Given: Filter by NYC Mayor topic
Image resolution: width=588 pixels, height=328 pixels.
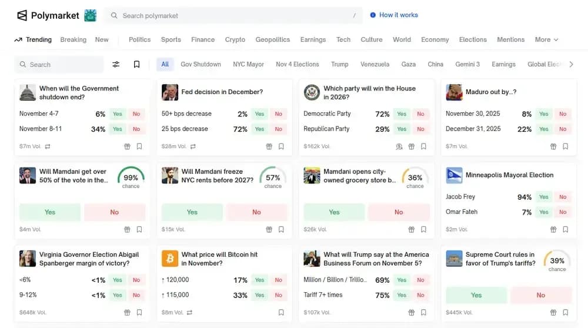Looking at the screenshot, I should coord(248,65).
